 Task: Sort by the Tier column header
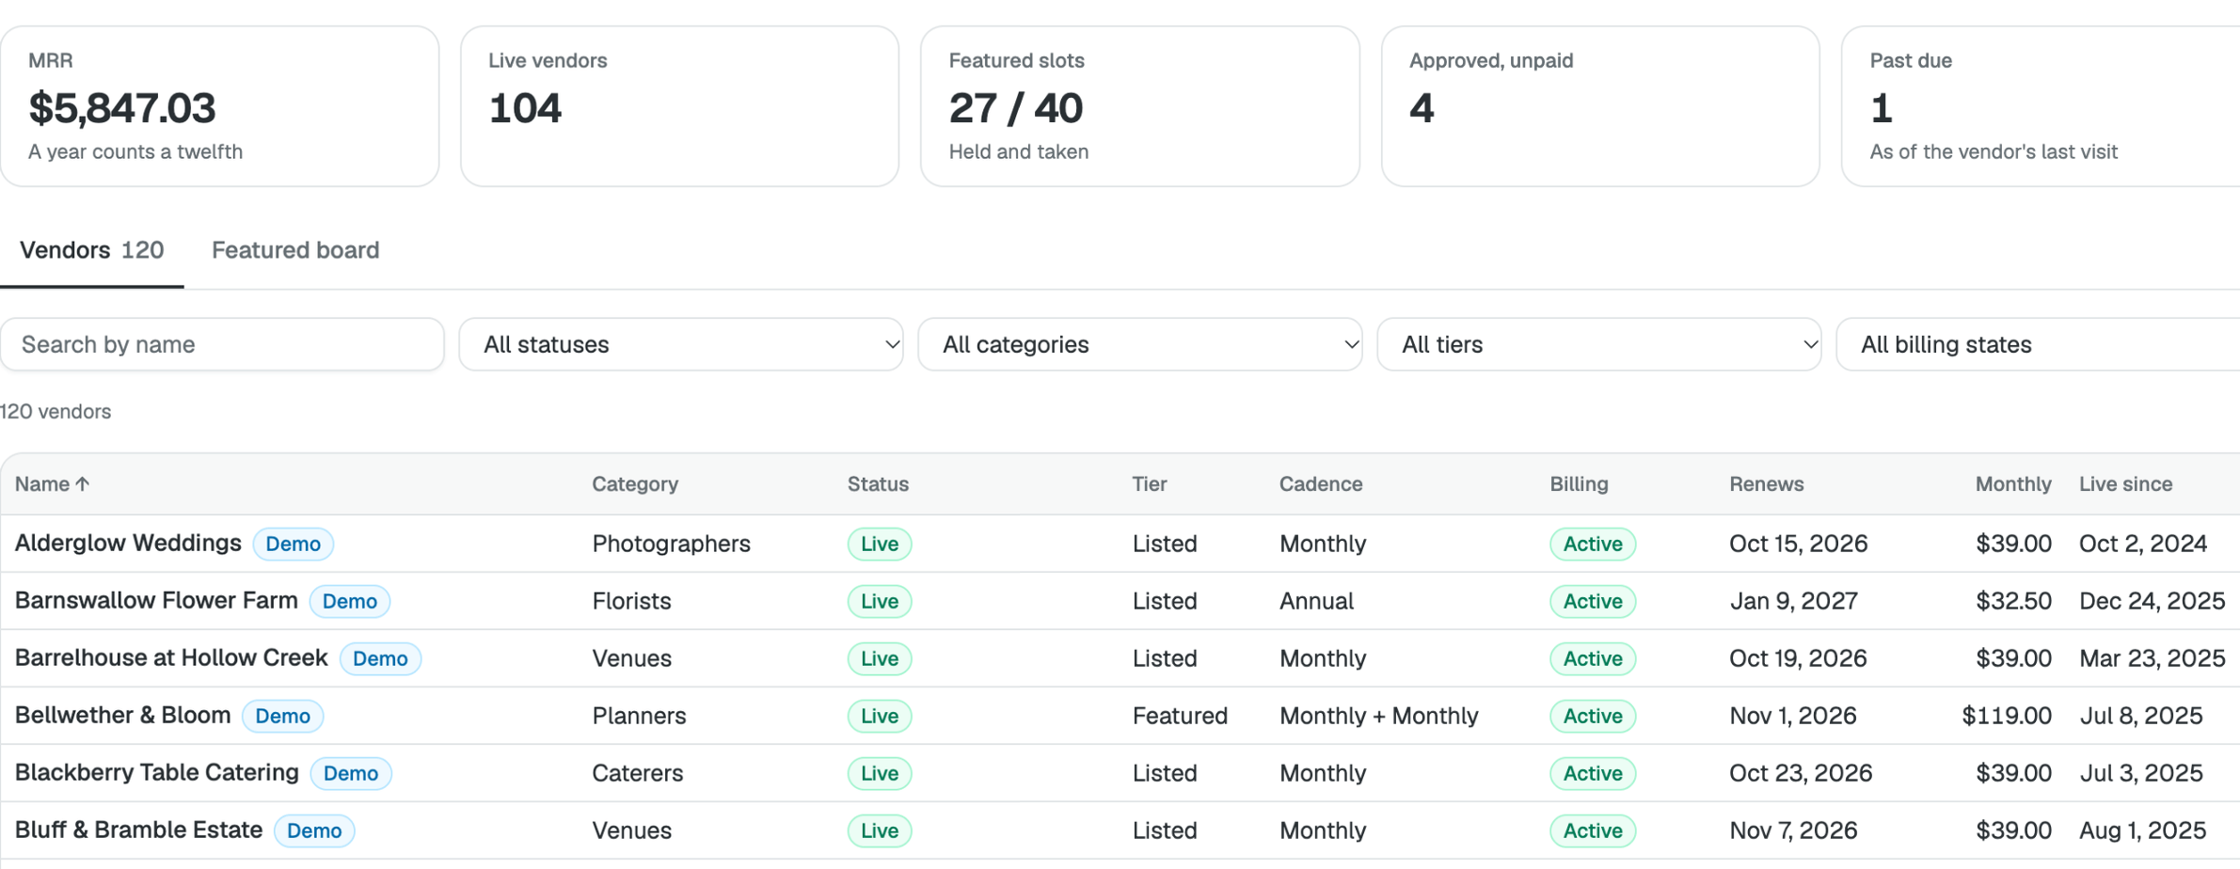tap(1150, 484)
